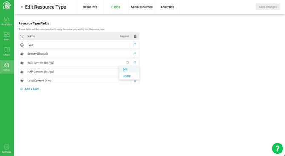Click the history icon on VOC Content
The image size is (285, 156).
[128, 63]
